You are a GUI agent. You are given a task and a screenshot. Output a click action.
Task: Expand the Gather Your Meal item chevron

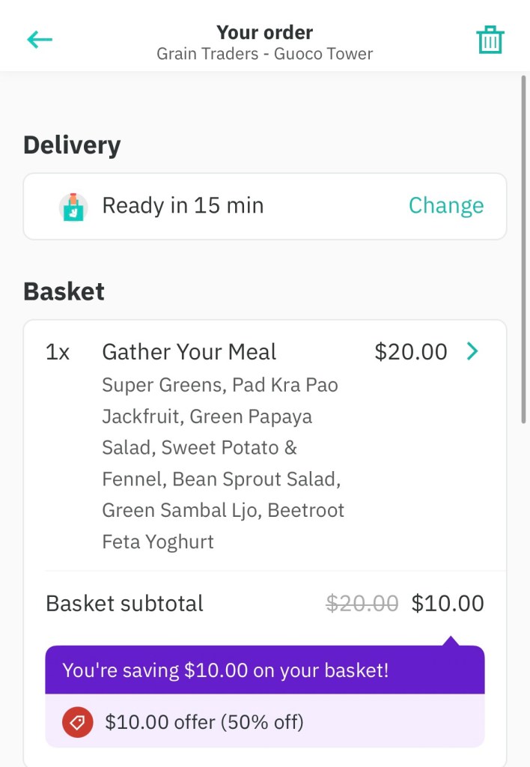click(x=472, y=351)
